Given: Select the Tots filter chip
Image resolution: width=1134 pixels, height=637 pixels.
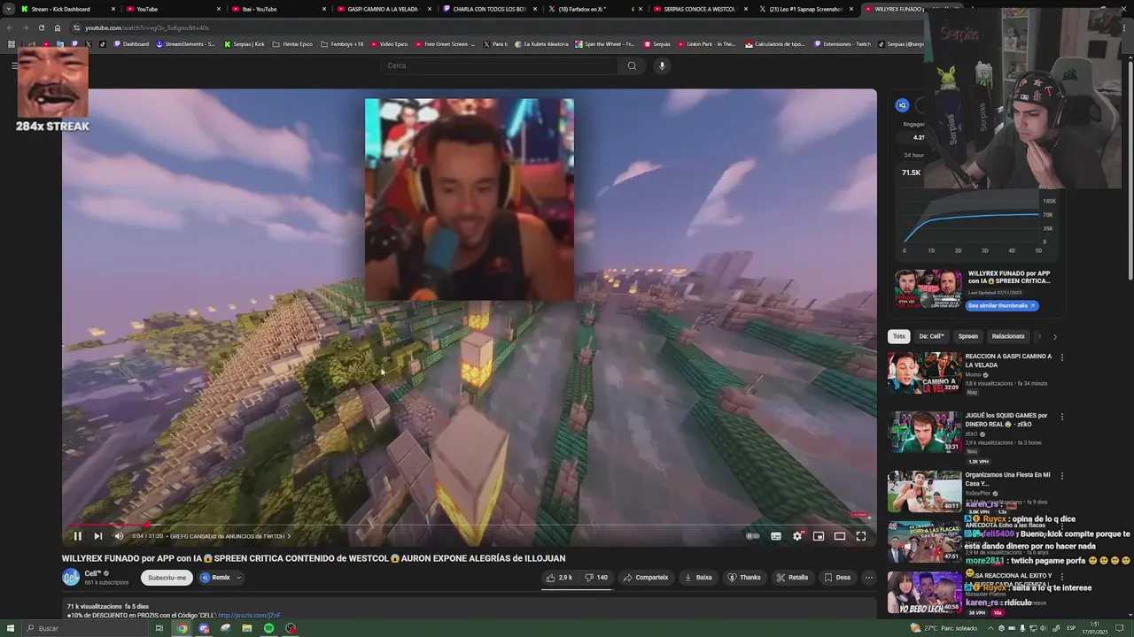Looking at the screenshot, I should coord(899,336).
